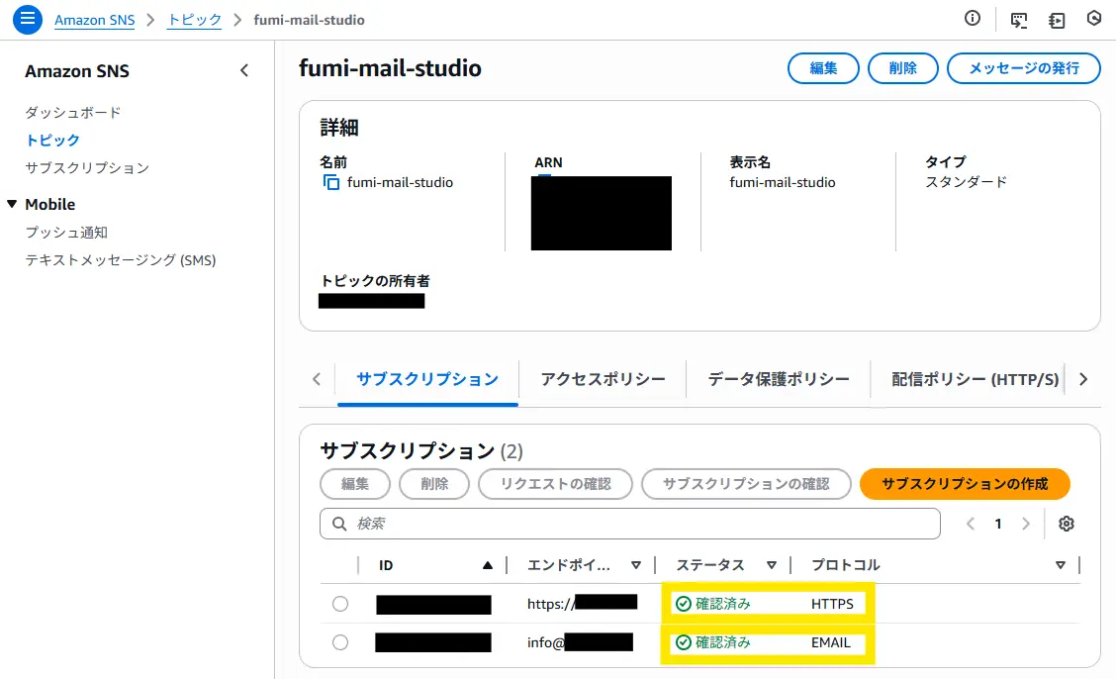1116x679 pixels.
Task: Click the hexagon settings icon top right
Action: point(1093,19)
